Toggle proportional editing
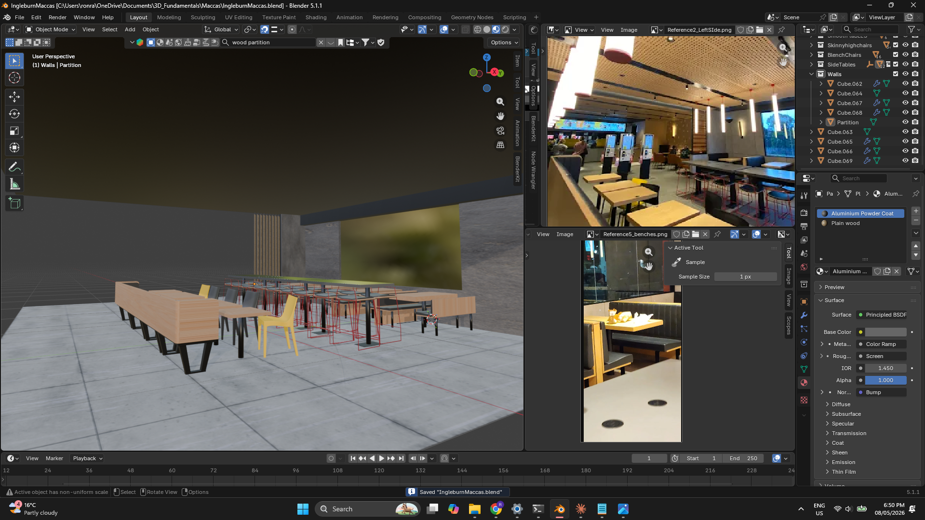This screenshot has width=925, height=520. point(292,29)
